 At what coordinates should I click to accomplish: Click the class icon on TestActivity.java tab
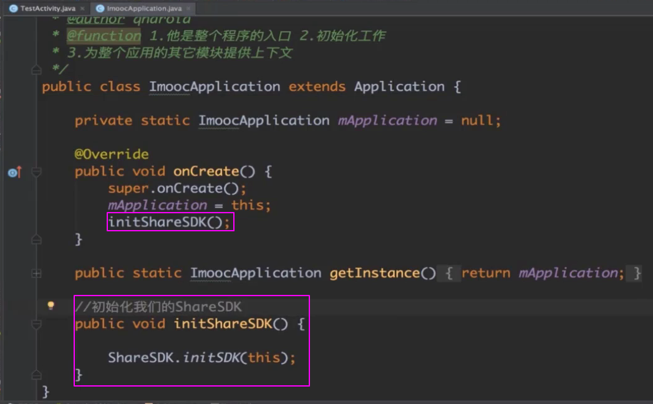(x=13, y=9)
